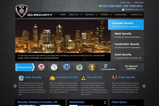Go to next services carousel slide
The height and width of the screenshot is (106, 159).
(x=144, y=86)
